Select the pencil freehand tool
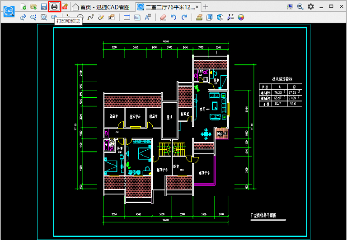 click(x=101, y=17)
